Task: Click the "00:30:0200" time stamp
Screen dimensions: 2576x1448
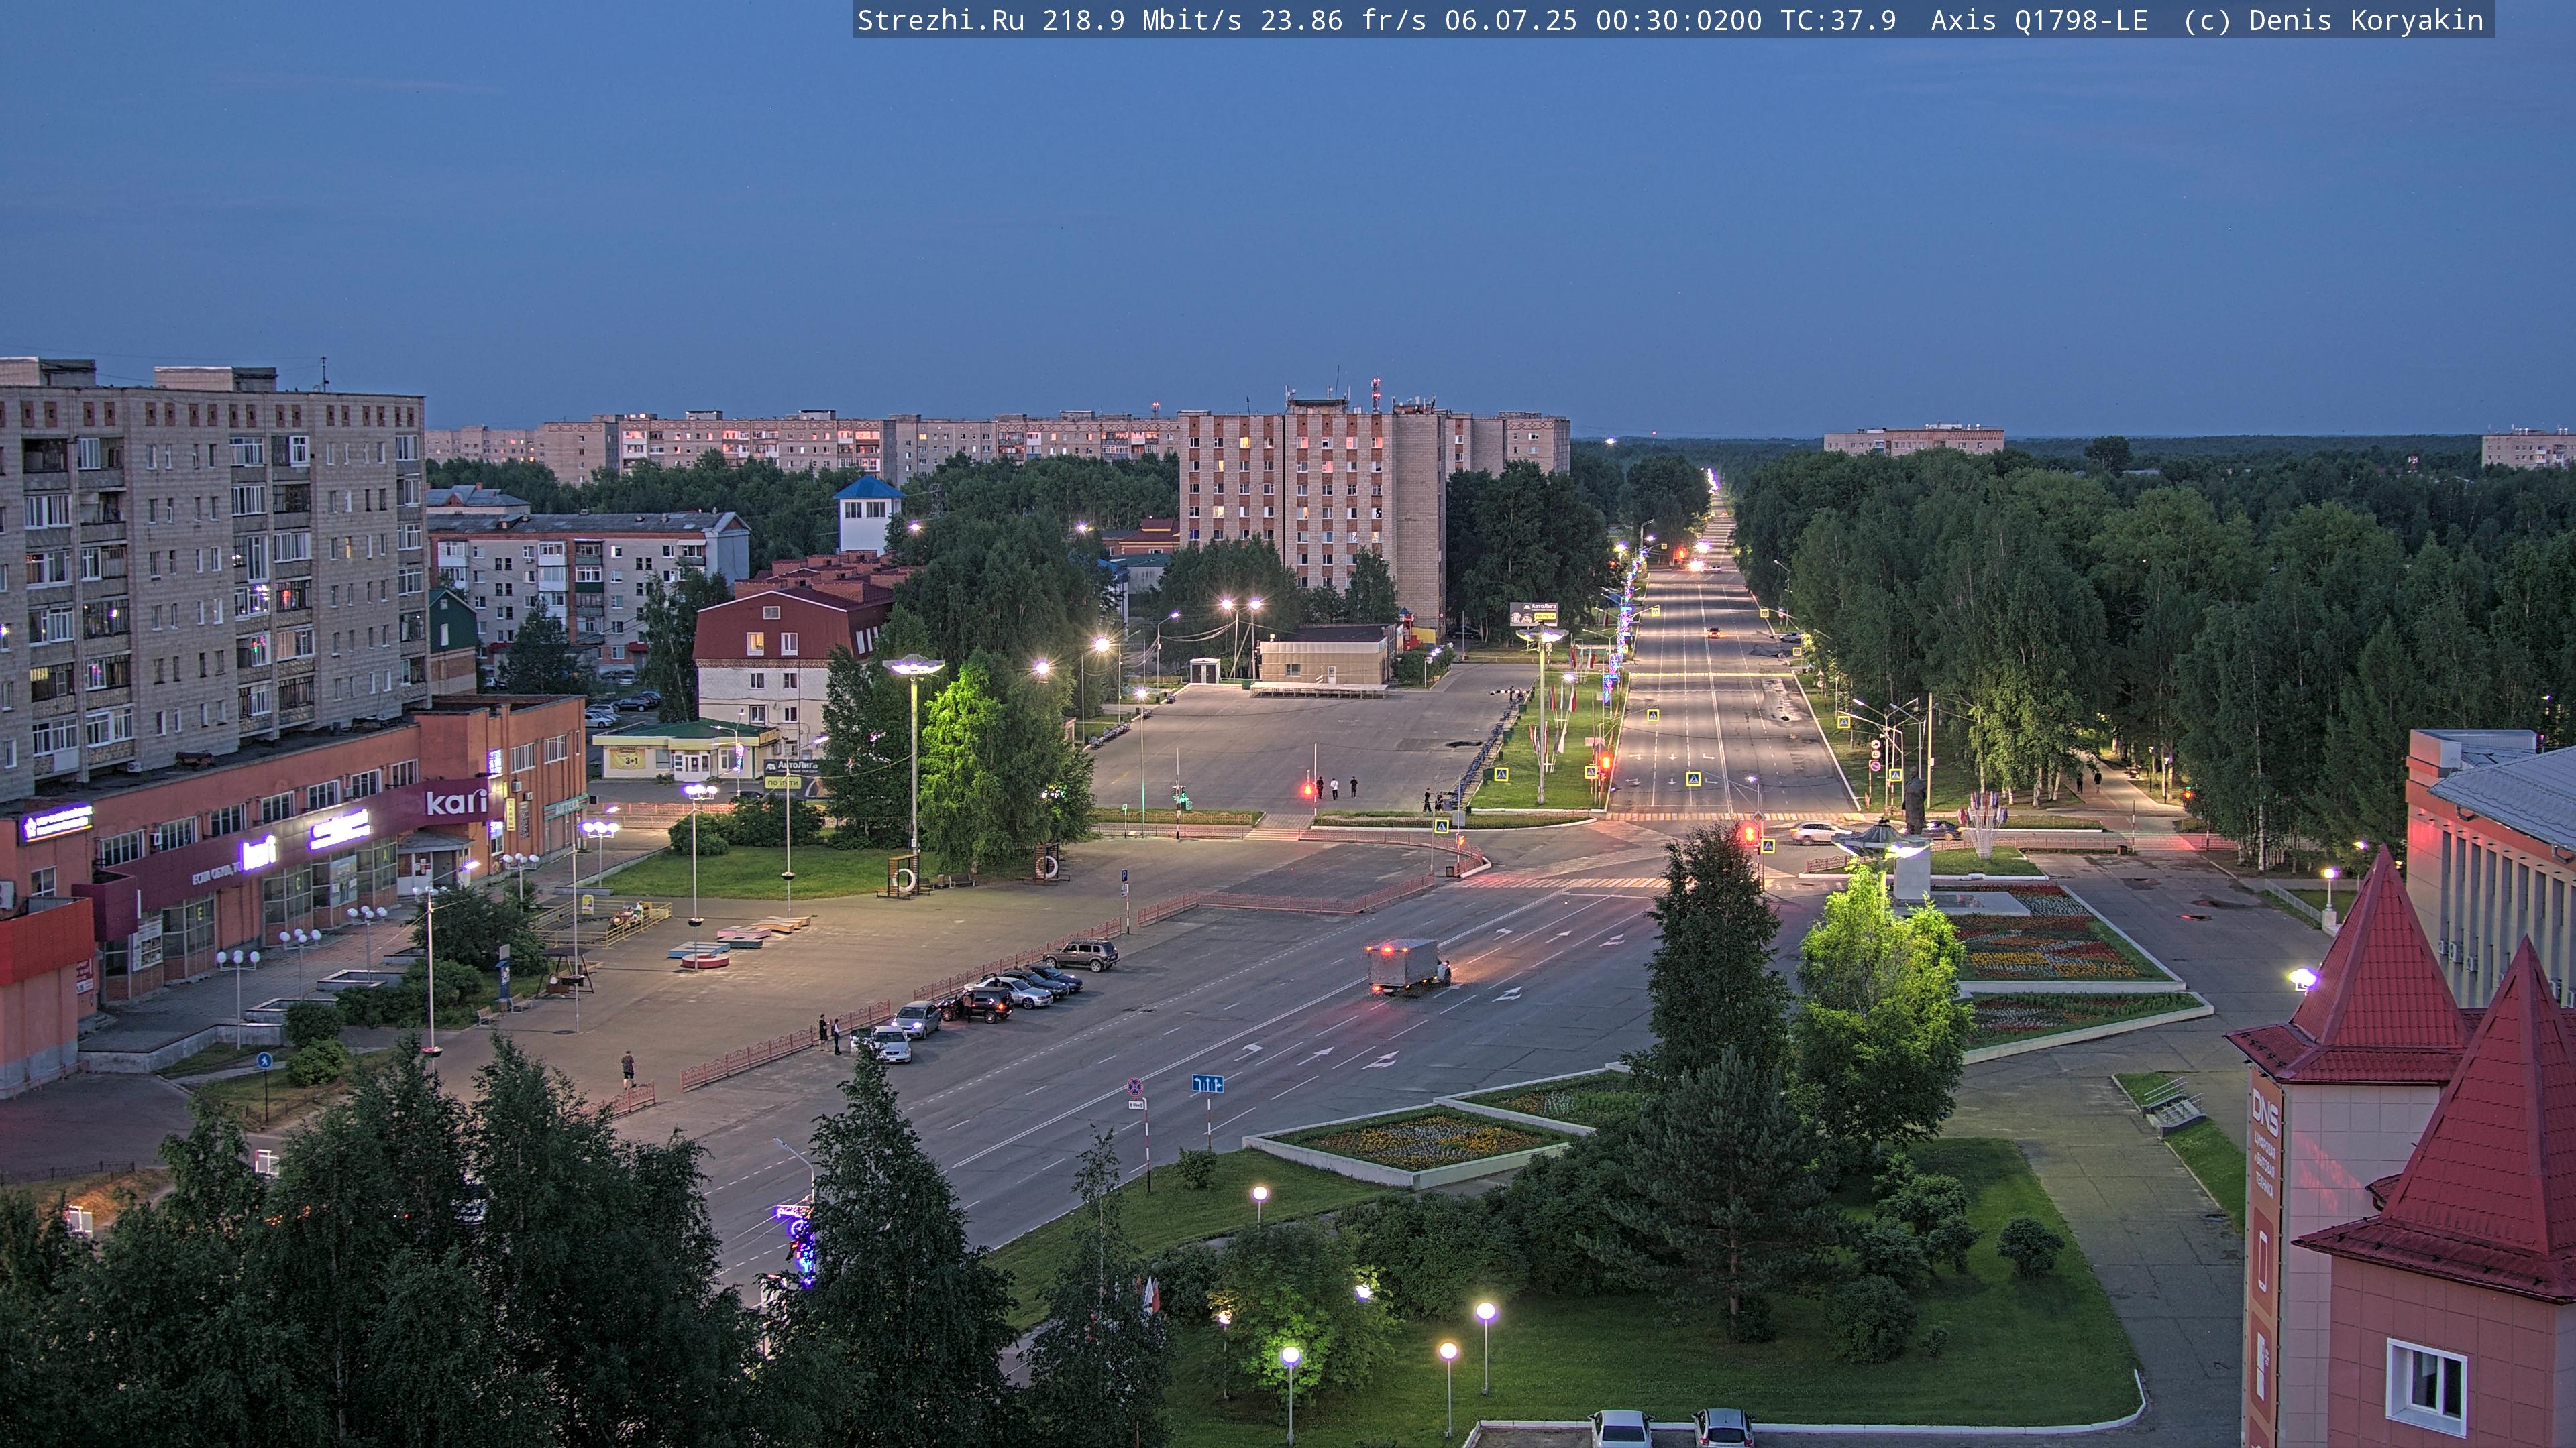Action: [x=1679, y=20]
